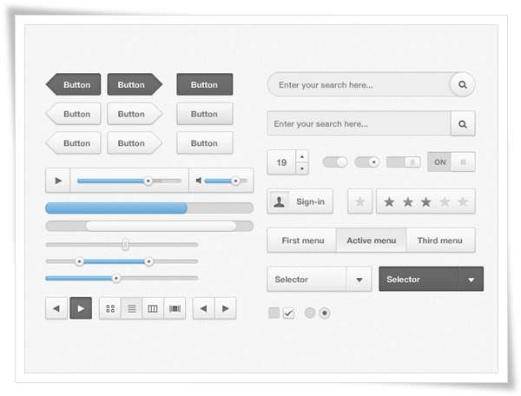The height and width of the screenshot is (396, 521).
Task: Click the light left arrow button beside dark play
Action: tap(56, 308)
